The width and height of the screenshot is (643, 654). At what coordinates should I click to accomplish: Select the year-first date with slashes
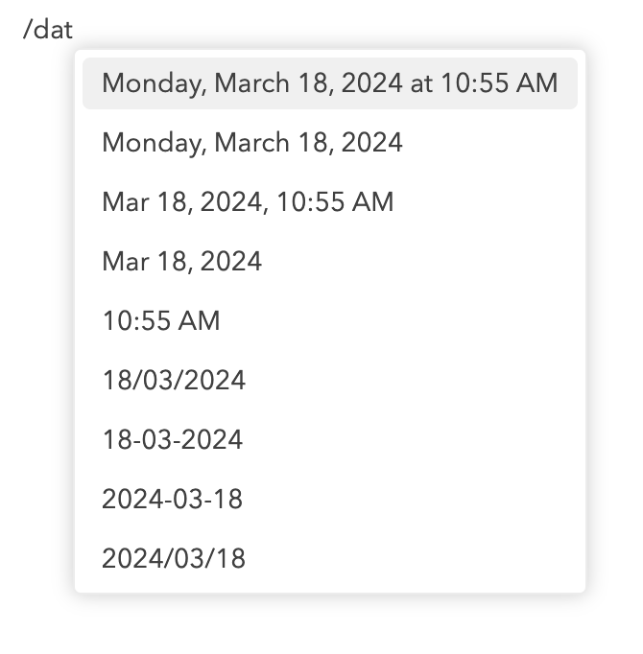tap(174, 559)
